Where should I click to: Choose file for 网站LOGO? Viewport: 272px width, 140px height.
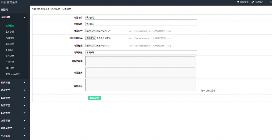(90, 31)
